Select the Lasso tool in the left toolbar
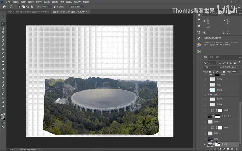 (3, 24)
